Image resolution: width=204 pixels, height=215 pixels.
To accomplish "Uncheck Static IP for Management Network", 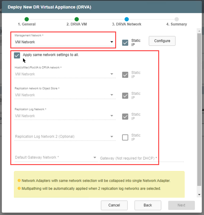I will click(x=125, y=43).
